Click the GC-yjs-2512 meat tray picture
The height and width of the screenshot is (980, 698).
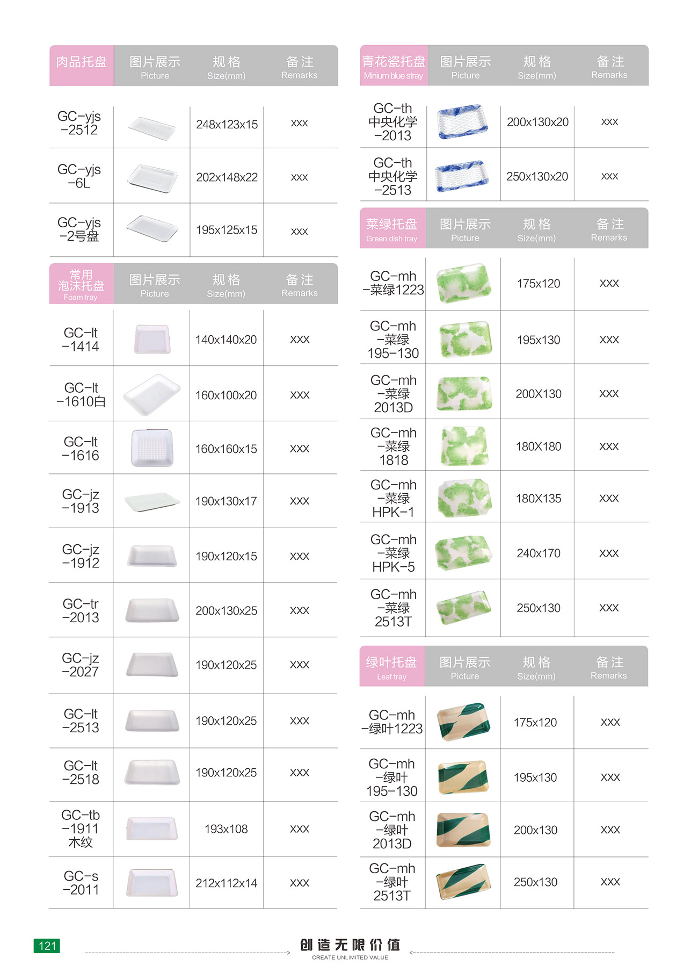pyautogui.click(x=152, y=128)
